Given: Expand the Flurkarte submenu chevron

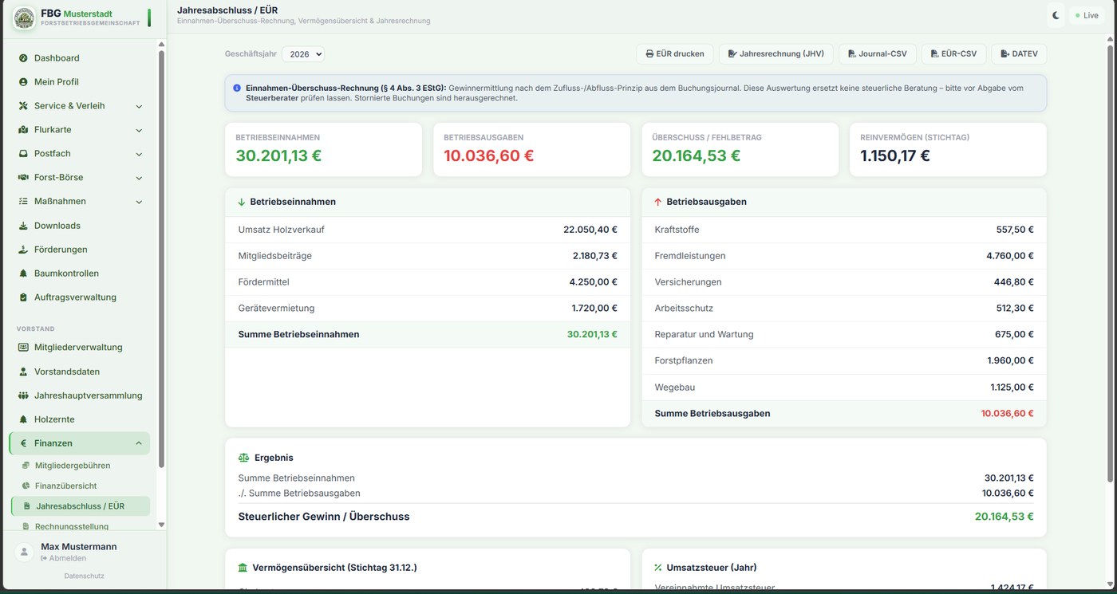Looking at the screenshot, I should 139,130.
